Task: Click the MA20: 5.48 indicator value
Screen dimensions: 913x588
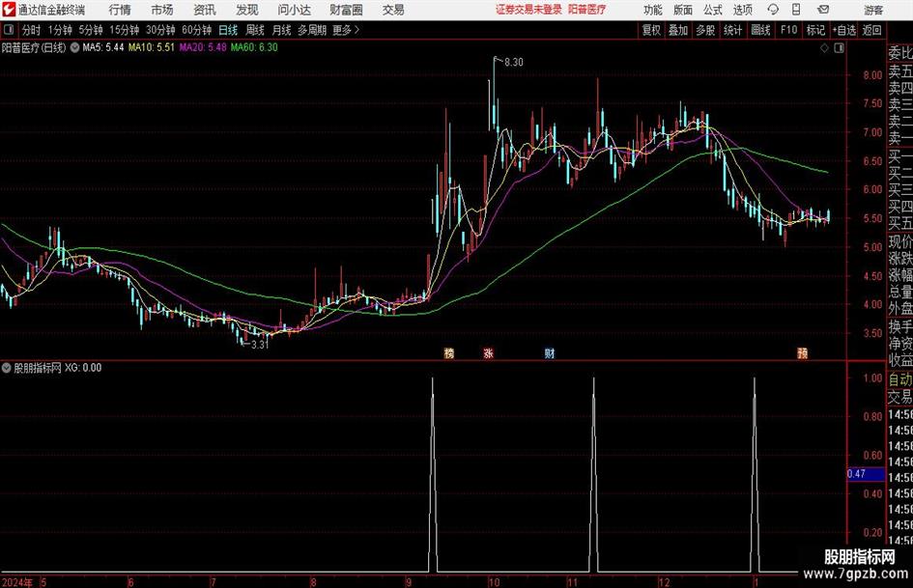Action: point(203,47)
